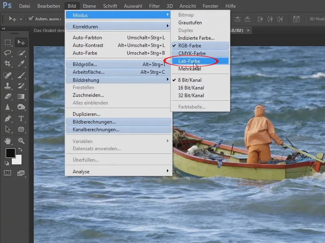
Task: Change the screen mode
Action: [x=21, y=173]
